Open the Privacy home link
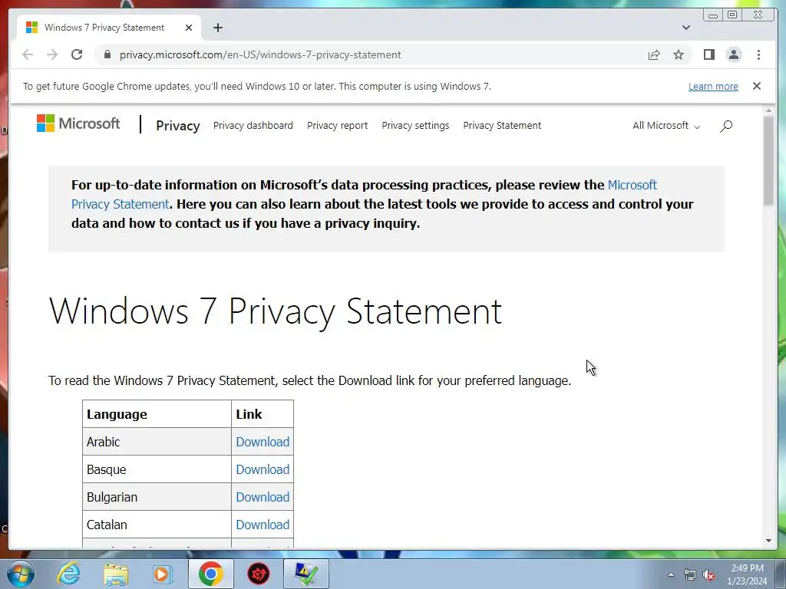Viewport: 786px width, 589px height. coord(178,126)
